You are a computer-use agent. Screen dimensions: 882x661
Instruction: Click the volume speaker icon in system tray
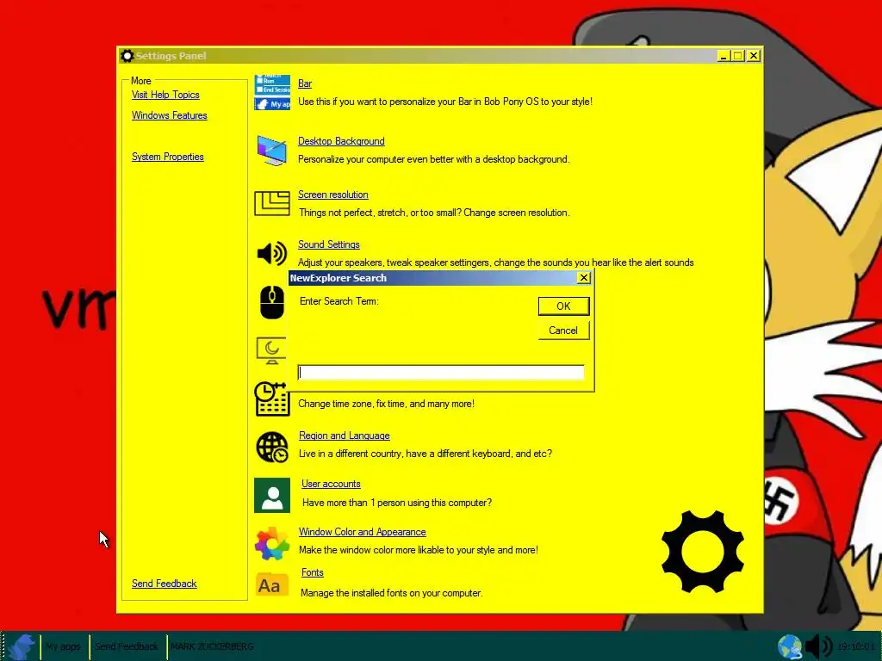click(819, 646)
